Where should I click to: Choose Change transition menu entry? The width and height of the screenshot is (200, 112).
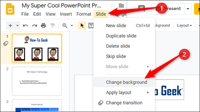(x=124, y=103)
